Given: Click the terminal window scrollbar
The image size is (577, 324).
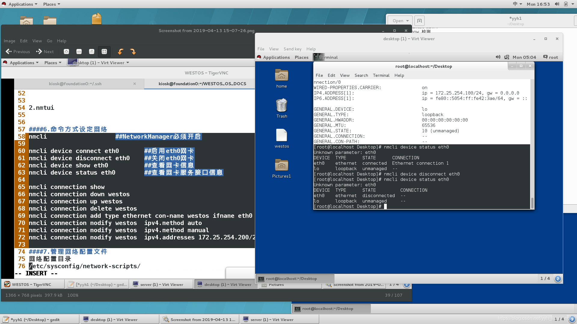Looking at the screenshot, I should 532,202.
